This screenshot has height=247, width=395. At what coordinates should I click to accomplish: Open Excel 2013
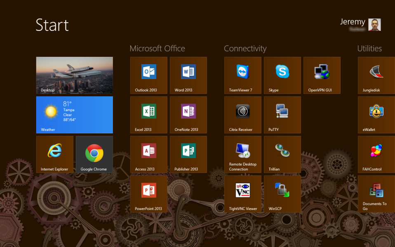tap(148, 115)
